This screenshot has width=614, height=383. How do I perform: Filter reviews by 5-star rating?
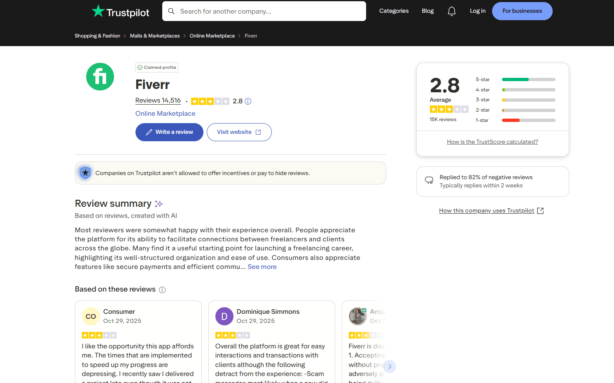pyautogui.click(x=516, y=79)
